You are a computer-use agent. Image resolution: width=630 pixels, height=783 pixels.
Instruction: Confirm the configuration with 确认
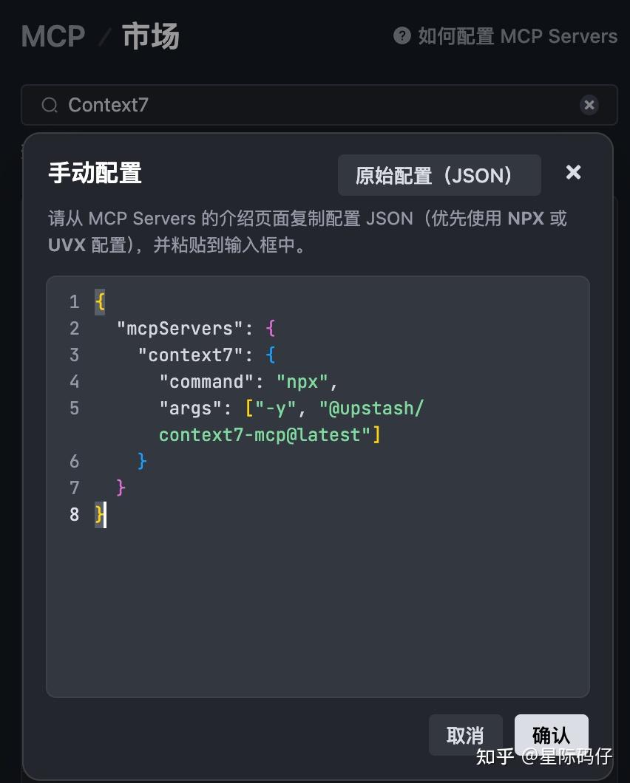[x=551, y=735]
